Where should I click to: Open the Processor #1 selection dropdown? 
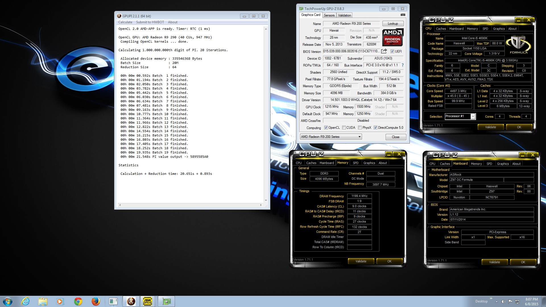[x=460, y=116]
